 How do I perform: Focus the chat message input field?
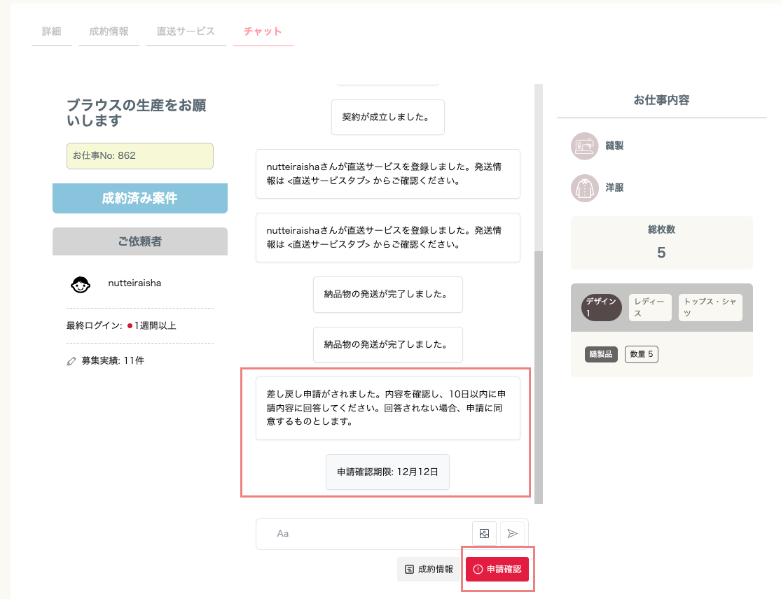click(364, 533)
